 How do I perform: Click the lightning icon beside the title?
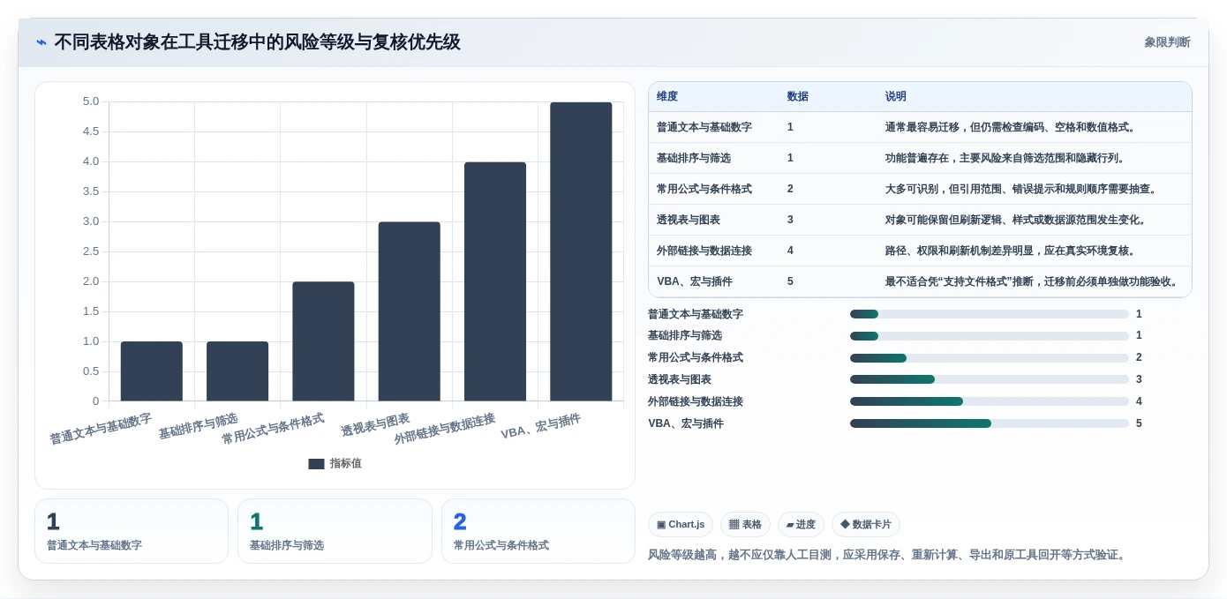pos(41,42)
